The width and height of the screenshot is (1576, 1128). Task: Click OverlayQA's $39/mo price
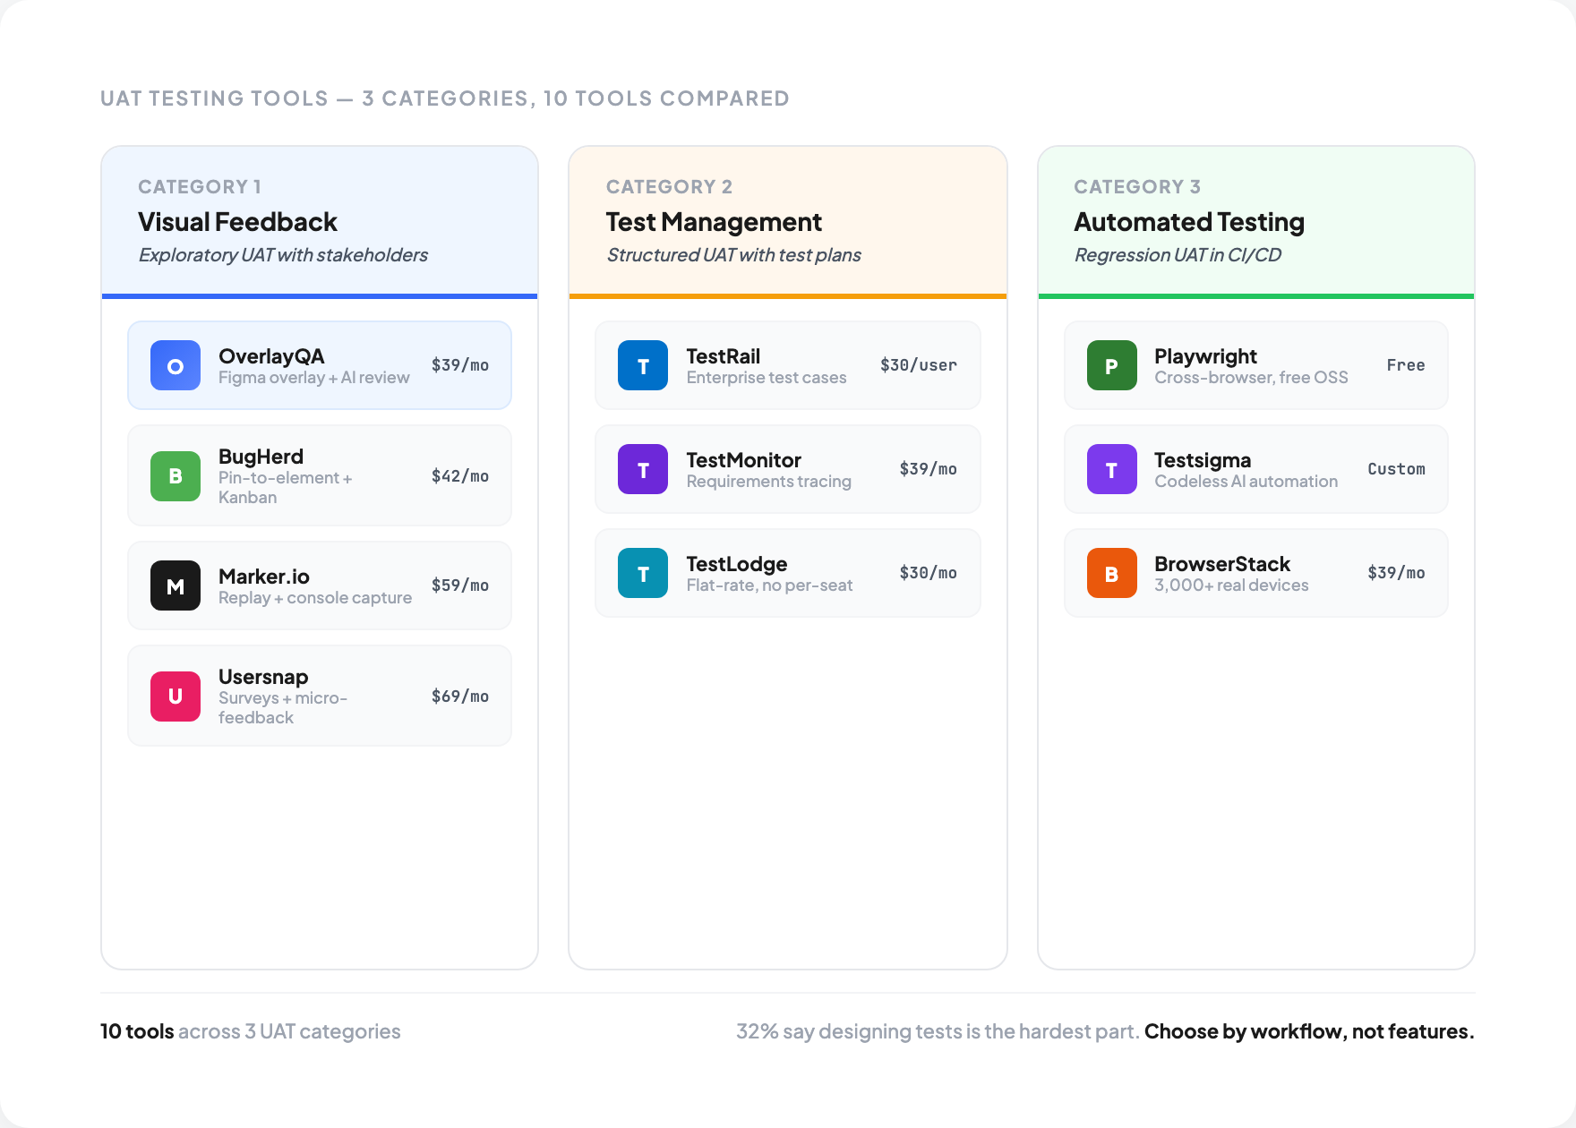[x=460, y=365]
